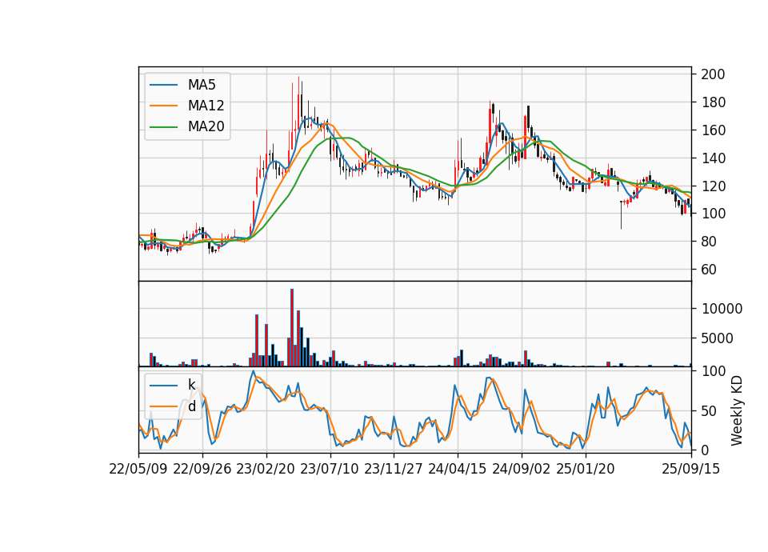Click the 60 price axis tick label
Viewport: 768px width, 552px height.
coord(709,270)
